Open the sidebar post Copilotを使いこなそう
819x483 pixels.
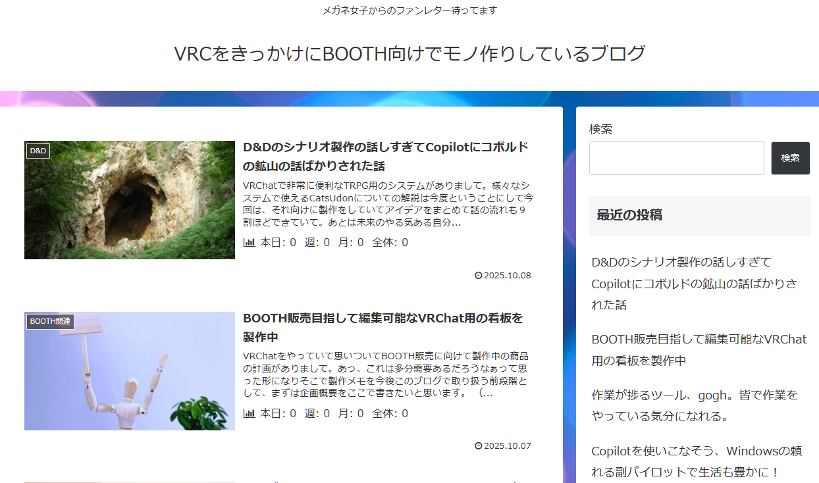pyautogui.click(x=696, y=461)
